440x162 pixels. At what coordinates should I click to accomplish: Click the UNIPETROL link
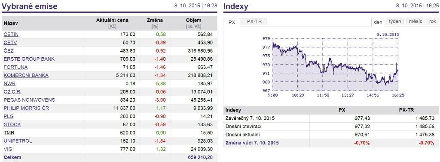click(x=18, y=141)
